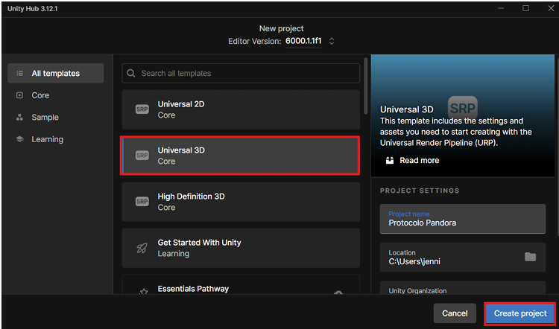Viewport: 559px width, 329px height.
Task: Select the Universal 3D template
Action: pos(241,156)
